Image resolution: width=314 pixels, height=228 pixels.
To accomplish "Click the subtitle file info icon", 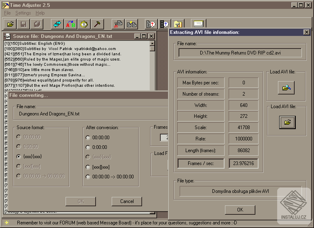I will pyautogui.click(x=151, y=24).
